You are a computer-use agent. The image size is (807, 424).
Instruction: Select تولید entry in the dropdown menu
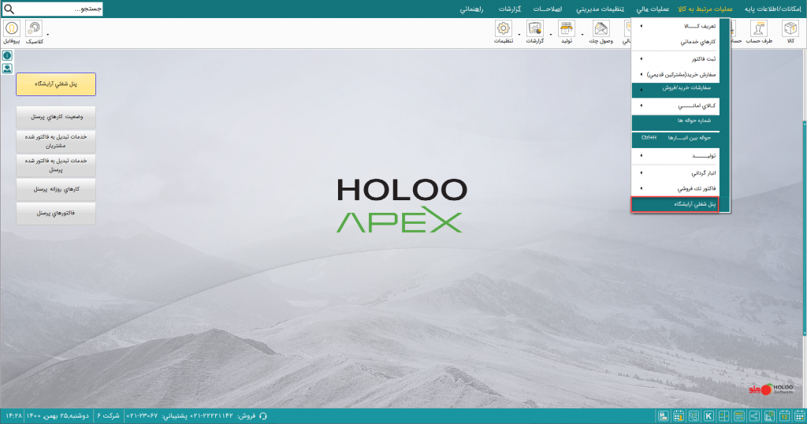pyautogui.click(x=675, y=155)
